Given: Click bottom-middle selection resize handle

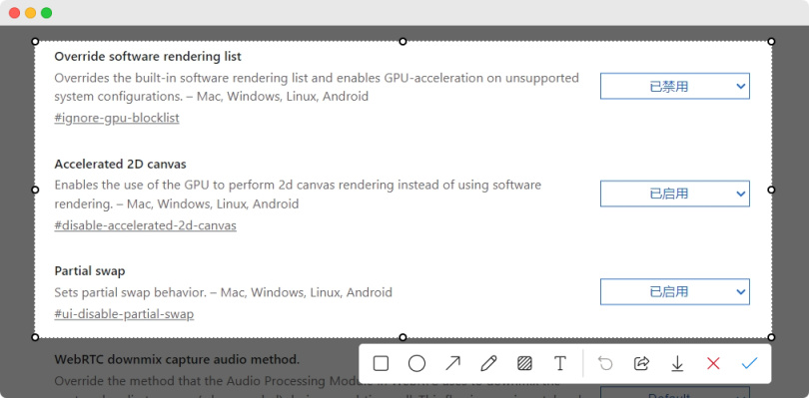Looking at the screenshot, I should 403,337.
